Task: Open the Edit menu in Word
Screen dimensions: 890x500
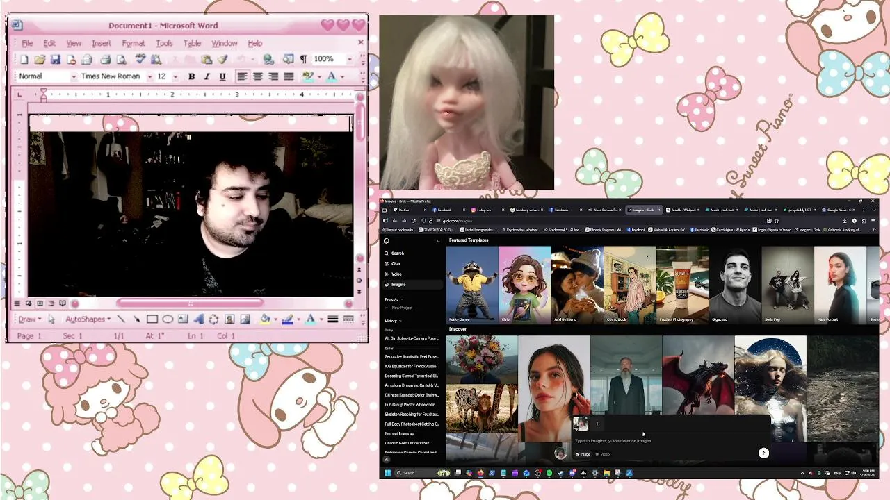Action: click(49, 43)
